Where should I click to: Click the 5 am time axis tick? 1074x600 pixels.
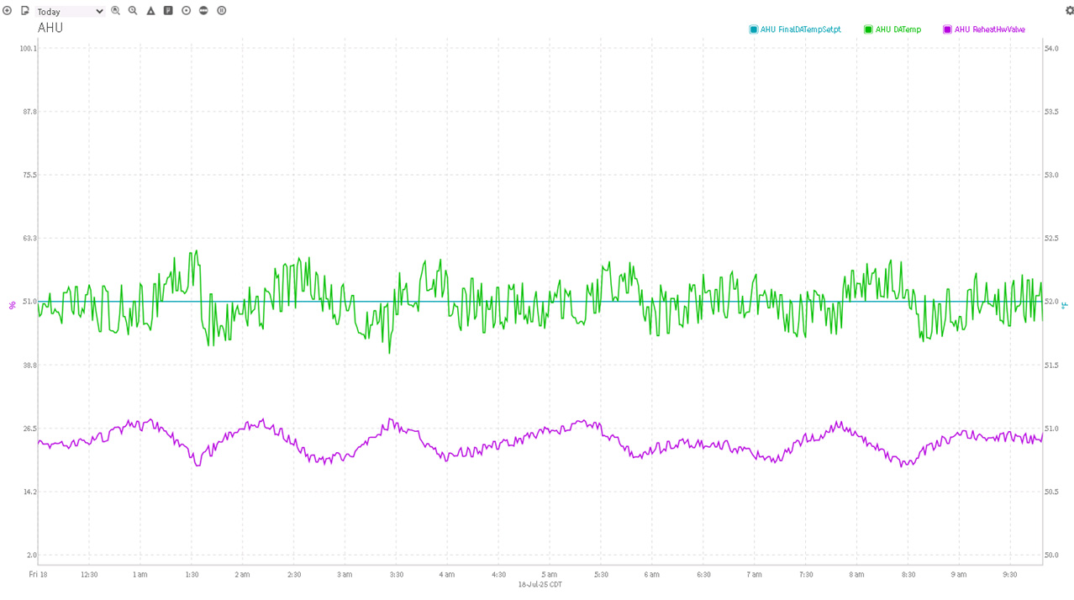point(549,575)
